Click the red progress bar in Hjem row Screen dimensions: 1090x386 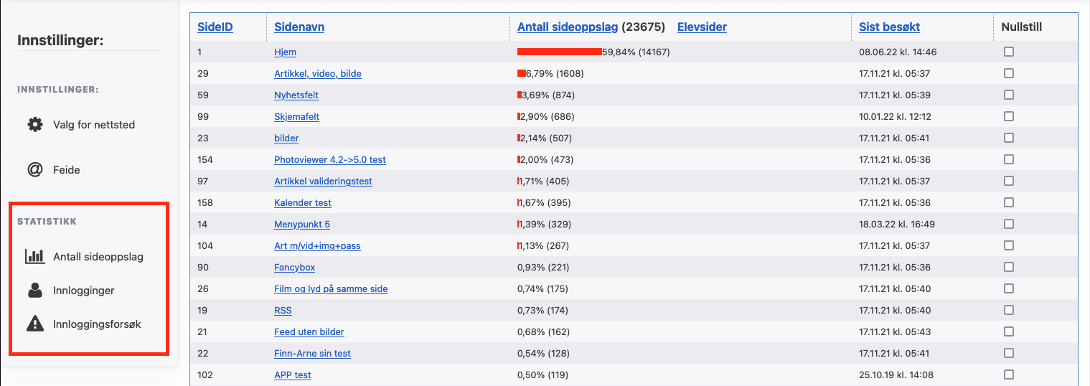coord(559,52)
